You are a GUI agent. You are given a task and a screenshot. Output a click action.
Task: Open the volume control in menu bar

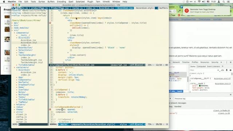click(x=204, y=1)
